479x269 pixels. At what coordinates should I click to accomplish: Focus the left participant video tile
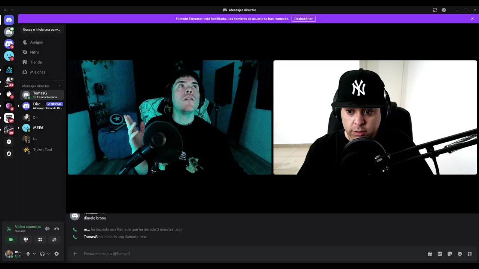pos(170,117)
